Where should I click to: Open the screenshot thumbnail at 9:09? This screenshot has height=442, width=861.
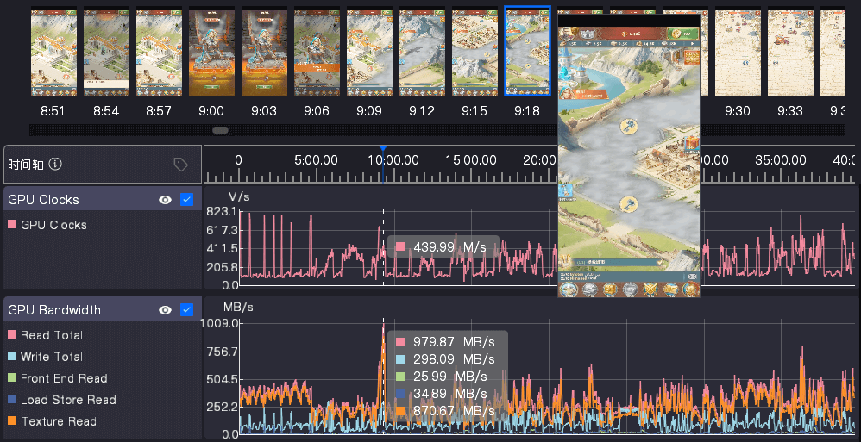(370, 52)
